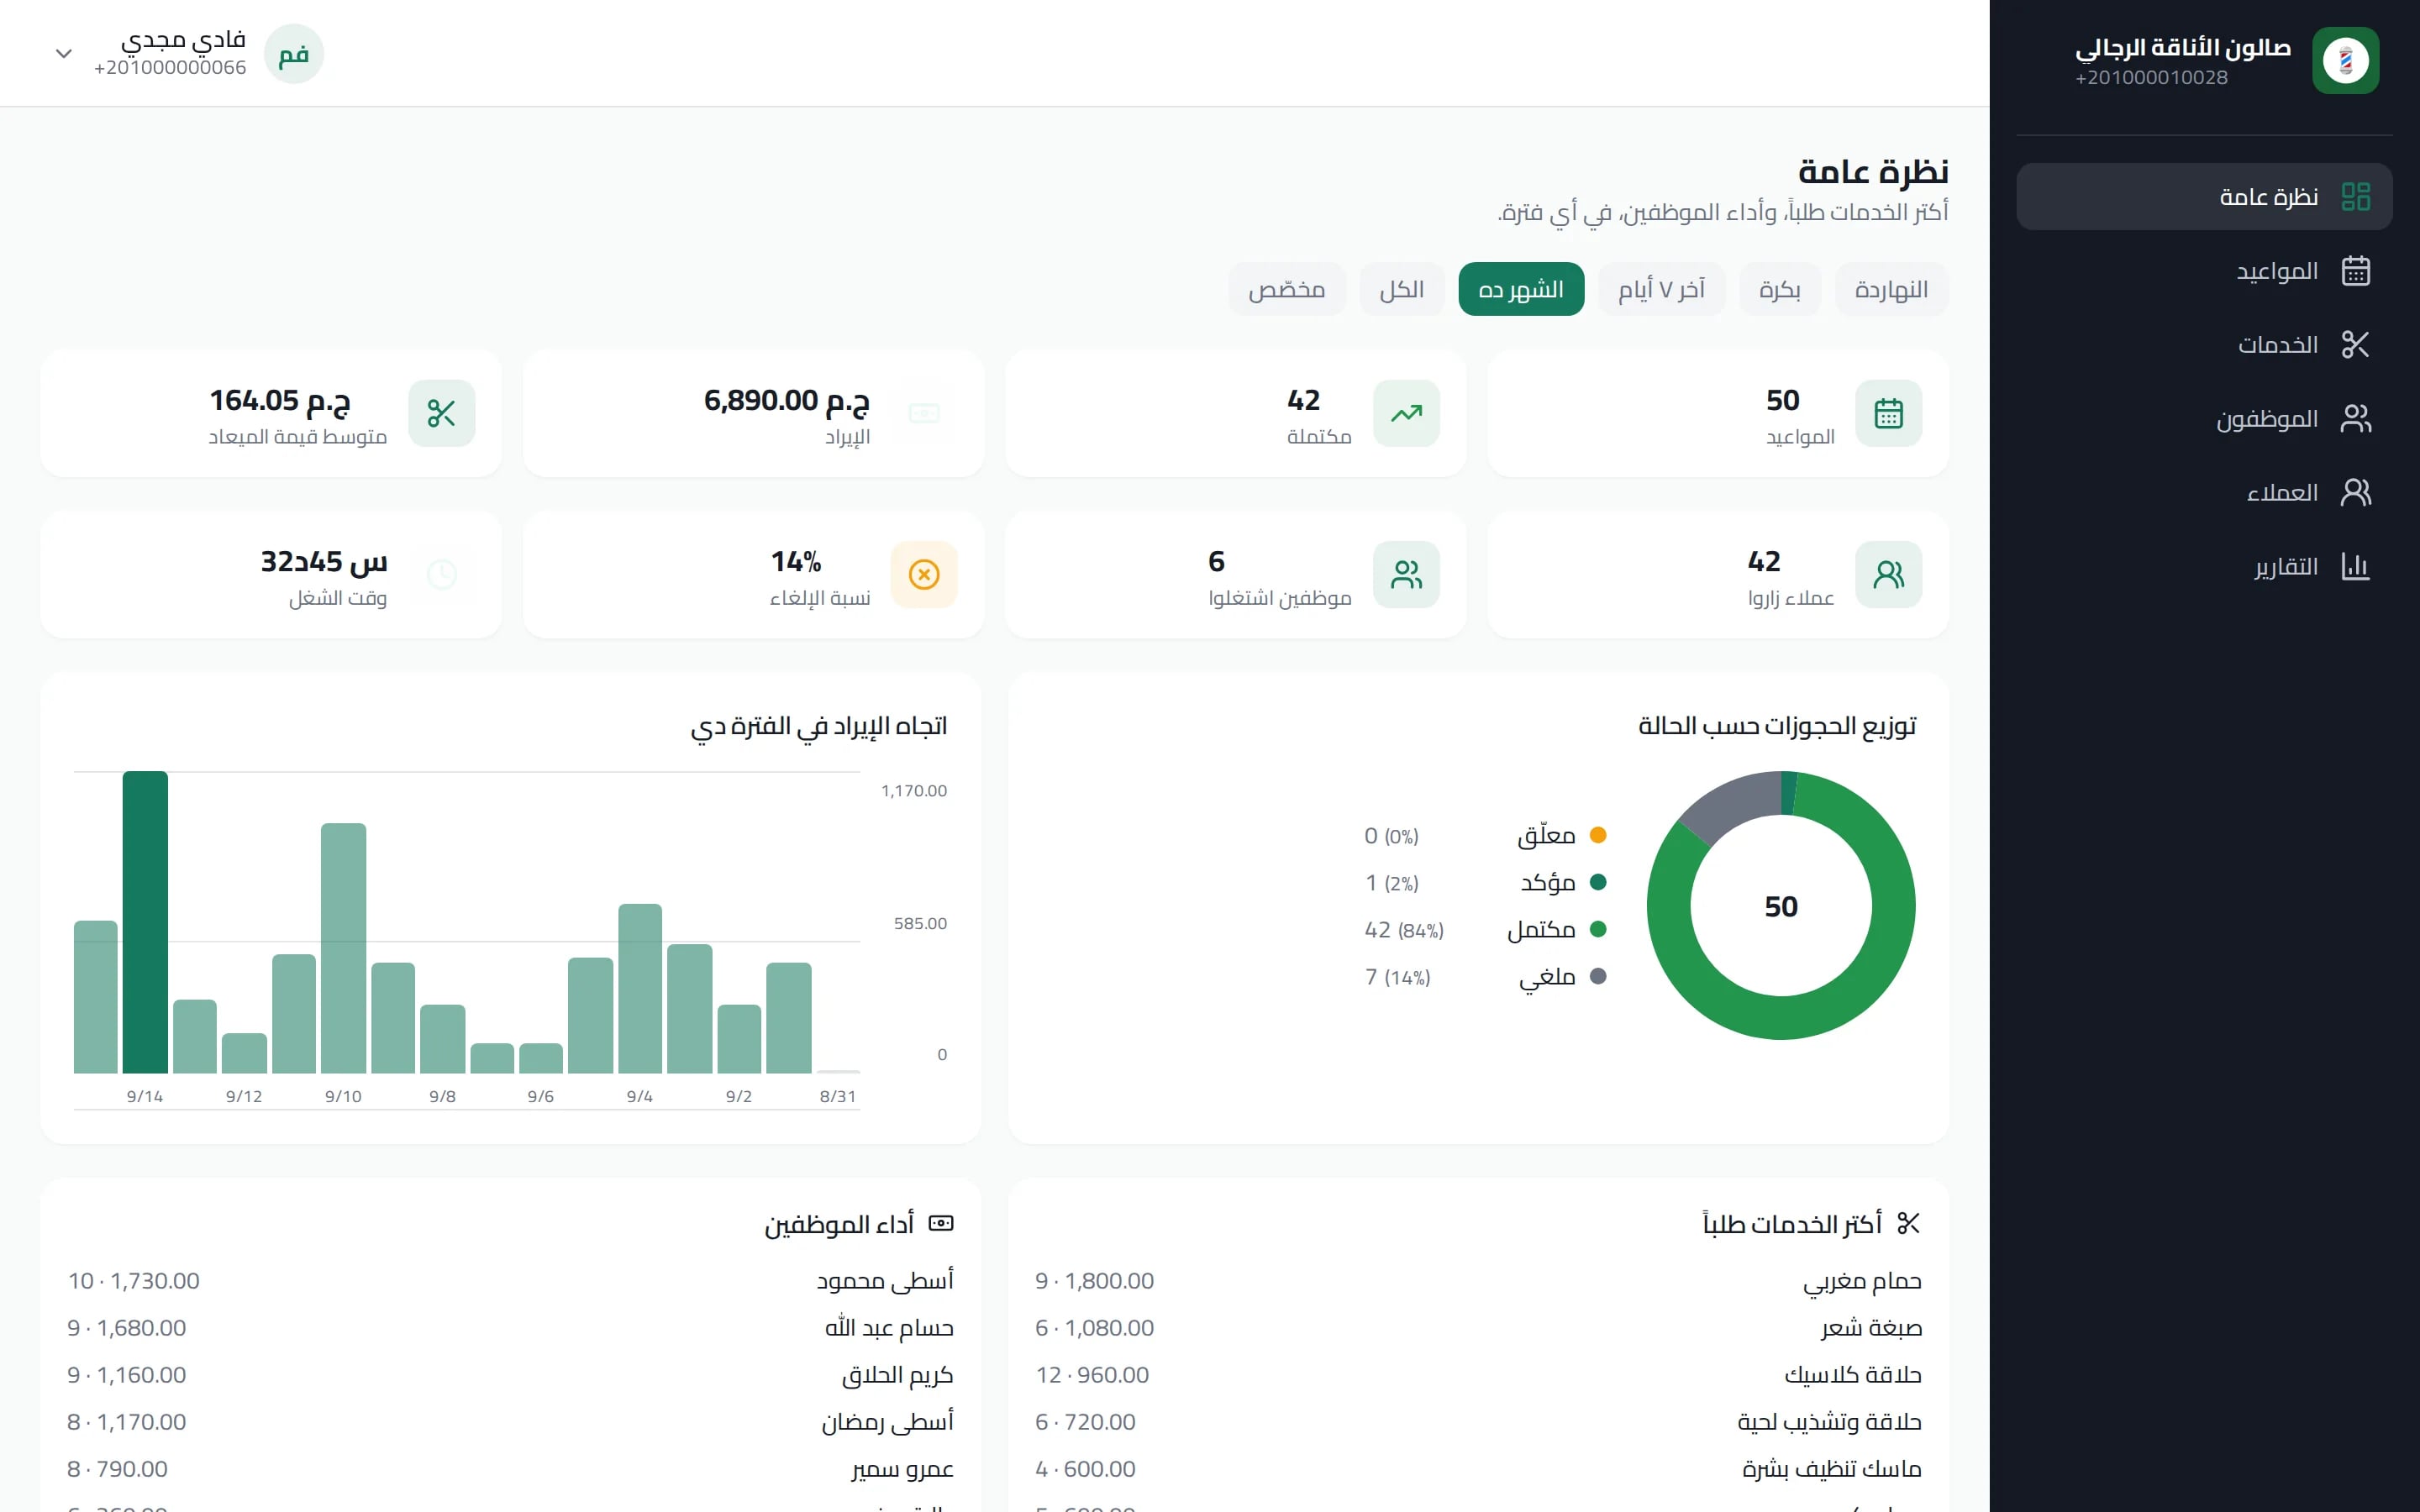Viewport: 2420px width, 1512px height.
Task: Expand the فادي مجدي user menu chevron
Action: coord(63,54)
